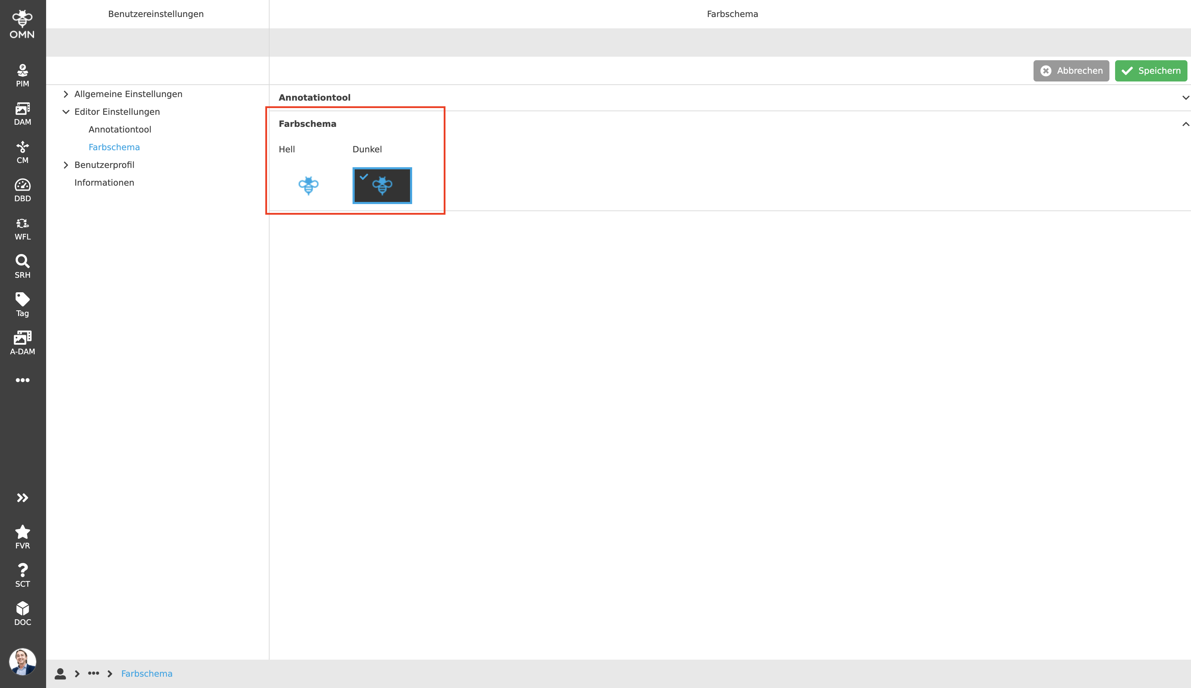Viewport: 1191px width, 688px height.
Task: Select the Hell light color scheme
Action: pyautogui.click(x=308, y=186)
